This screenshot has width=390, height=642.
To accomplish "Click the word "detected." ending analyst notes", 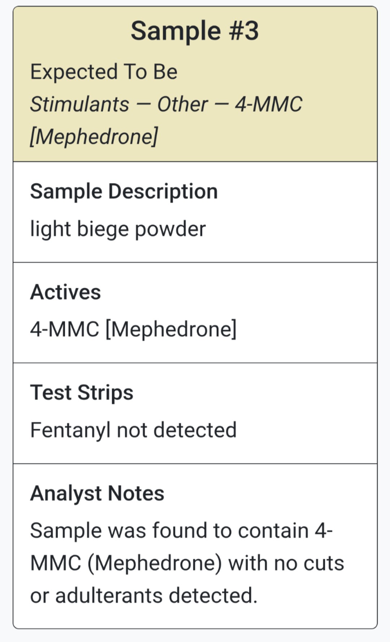I will (x=213, y=595).
